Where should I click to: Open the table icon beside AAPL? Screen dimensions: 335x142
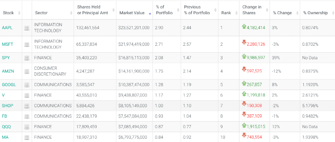click(27, 28)
